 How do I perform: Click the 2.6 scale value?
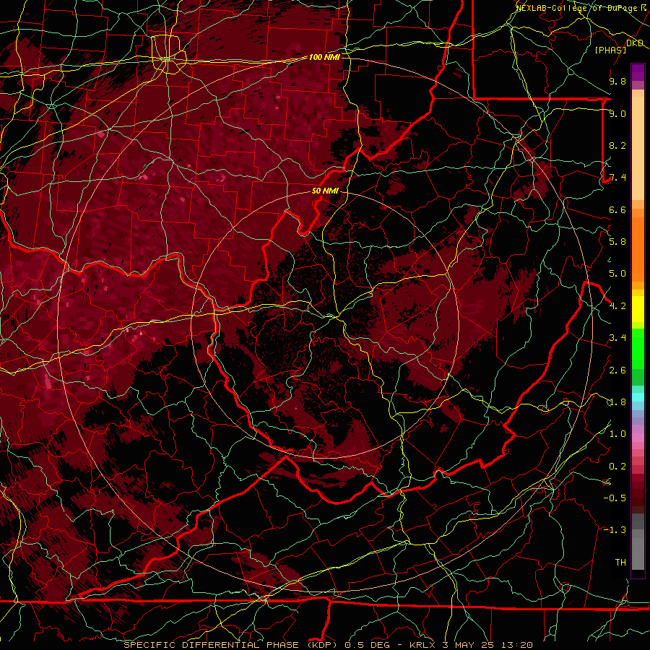click(x=617, y=370)
